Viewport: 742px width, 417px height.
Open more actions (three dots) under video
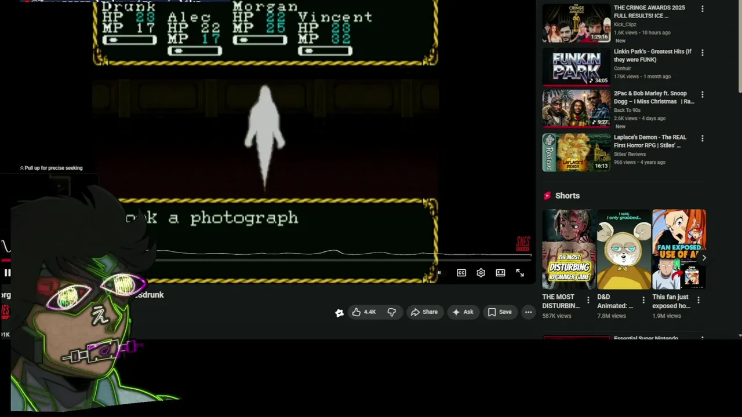(x=528, y=312)
